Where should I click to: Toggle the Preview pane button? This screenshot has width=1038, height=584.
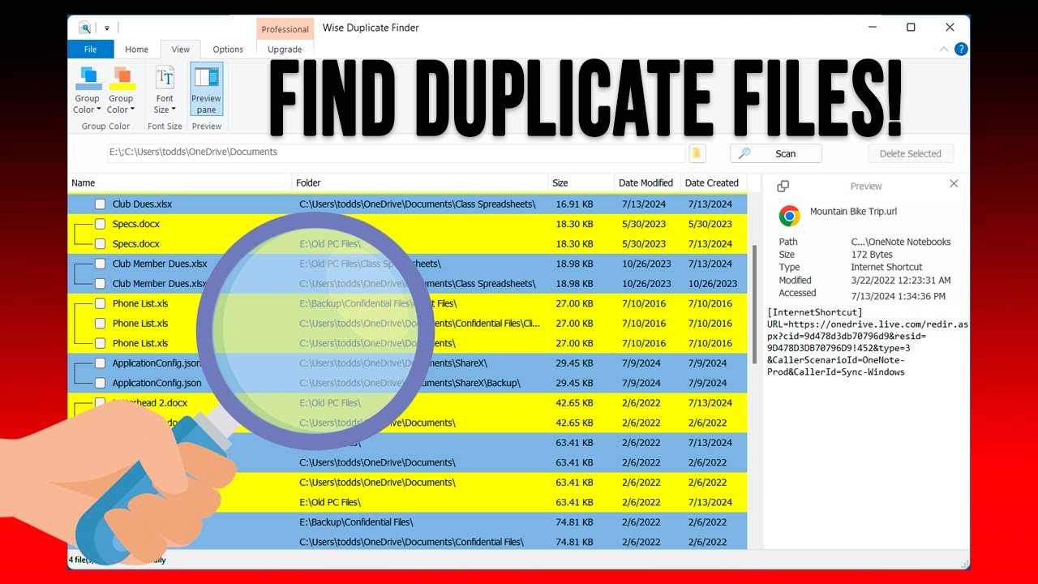pos(206,90)
